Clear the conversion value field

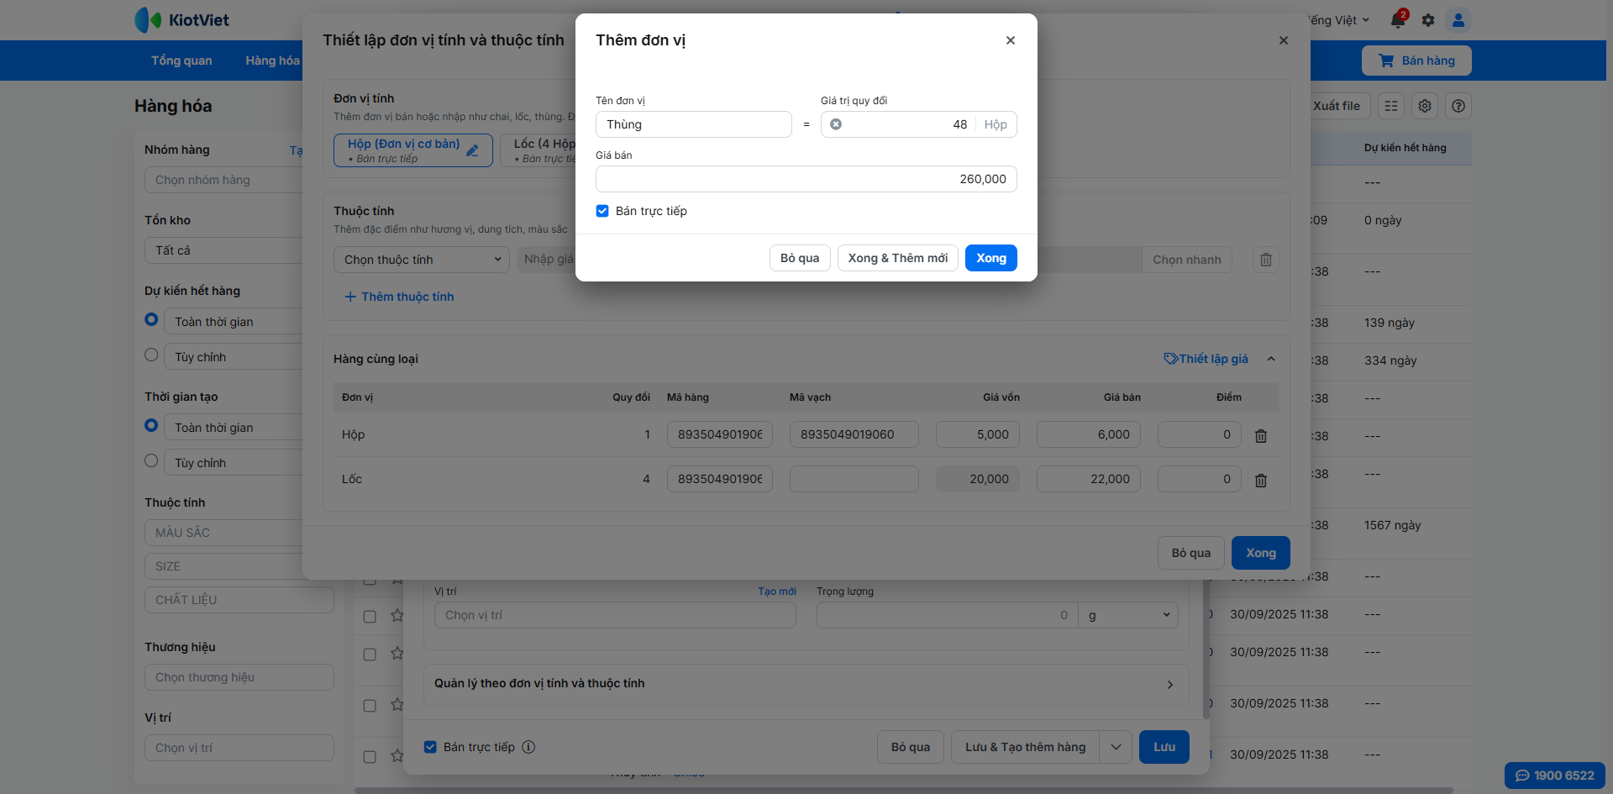click(x=836, y=124)
